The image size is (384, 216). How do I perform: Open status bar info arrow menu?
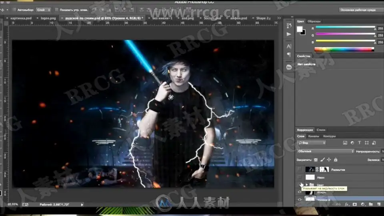(82, 204)
